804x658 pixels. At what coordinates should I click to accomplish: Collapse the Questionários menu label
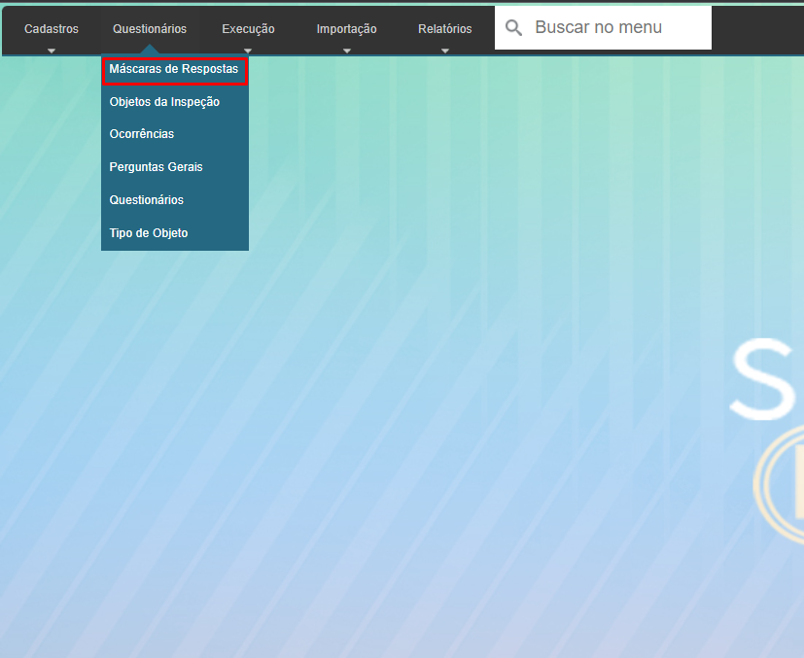coord(150,29)
